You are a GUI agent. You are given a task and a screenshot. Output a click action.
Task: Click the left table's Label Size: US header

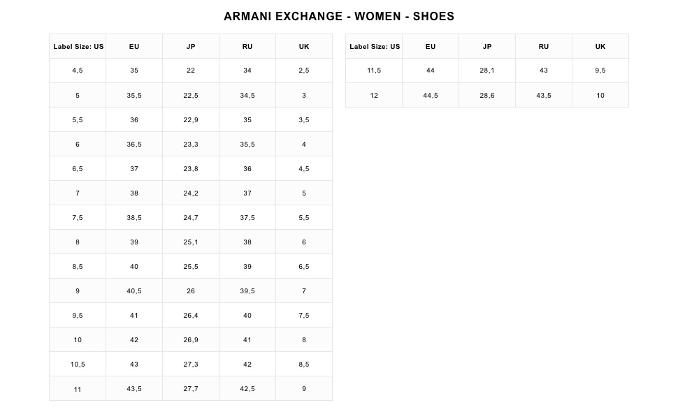click(x=78, y=46)
